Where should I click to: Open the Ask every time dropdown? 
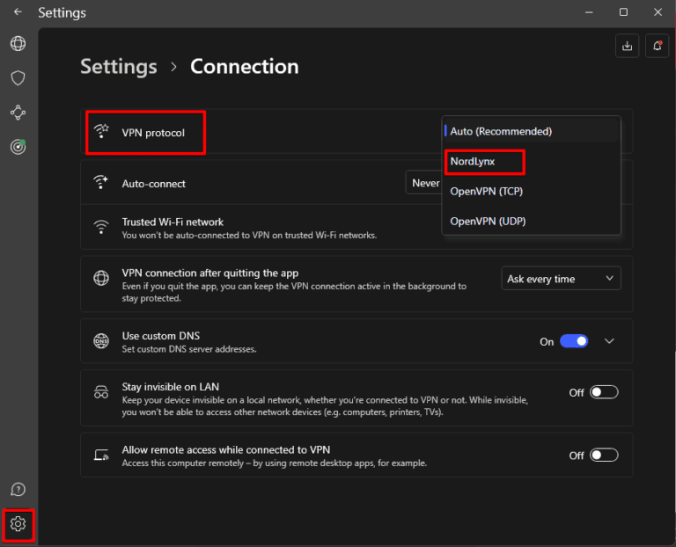coord(561,279)
